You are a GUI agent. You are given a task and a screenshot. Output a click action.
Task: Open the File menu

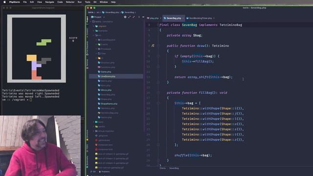25,2
